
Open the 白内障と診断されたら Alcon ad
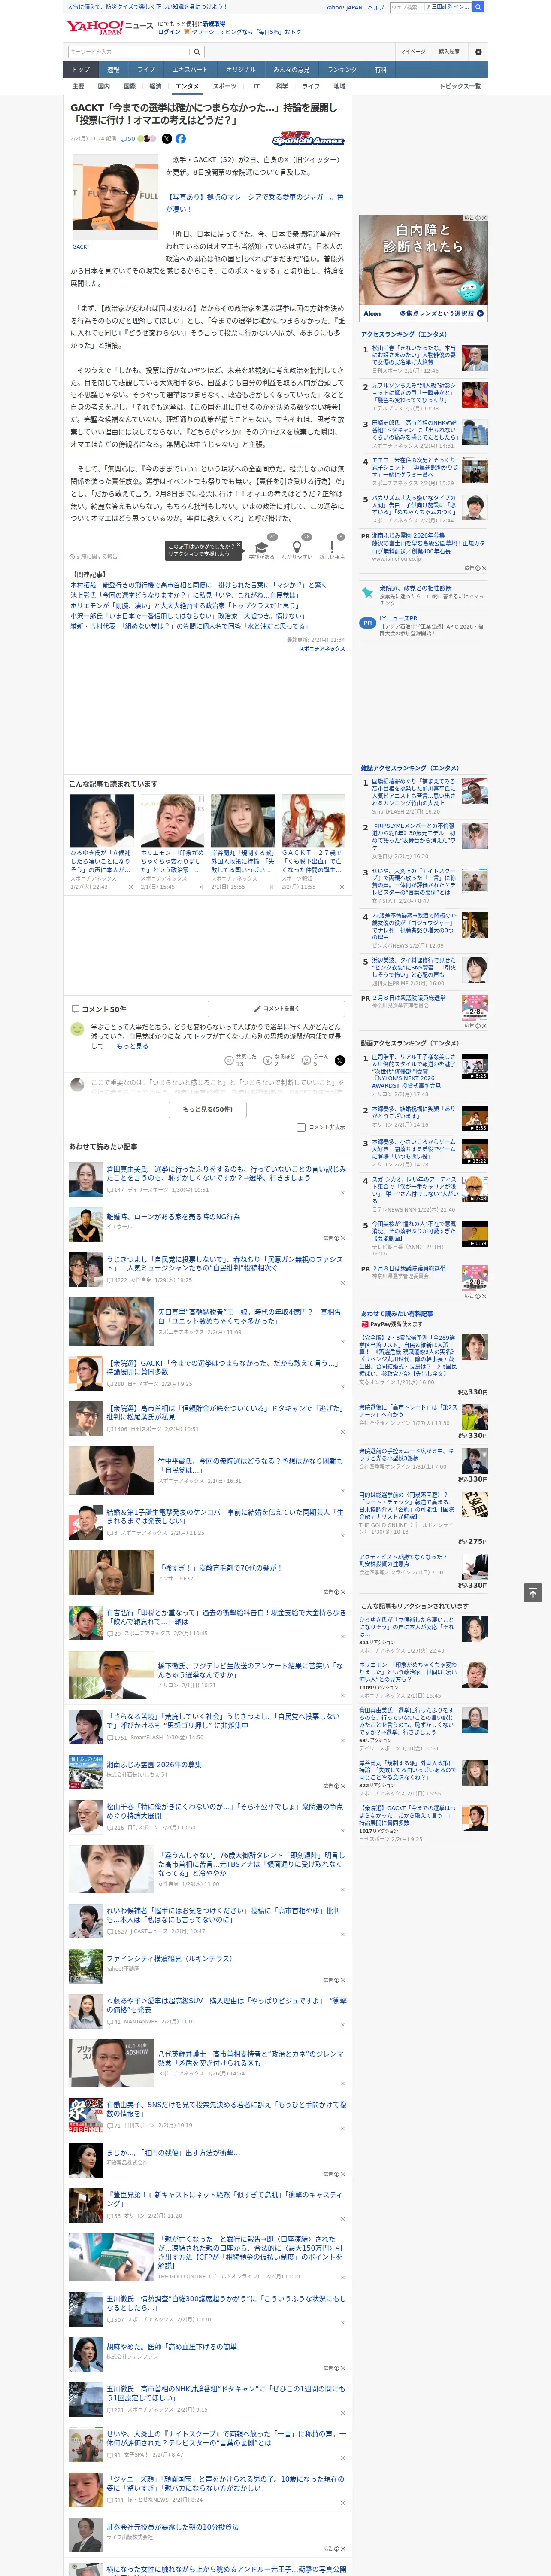424,267
